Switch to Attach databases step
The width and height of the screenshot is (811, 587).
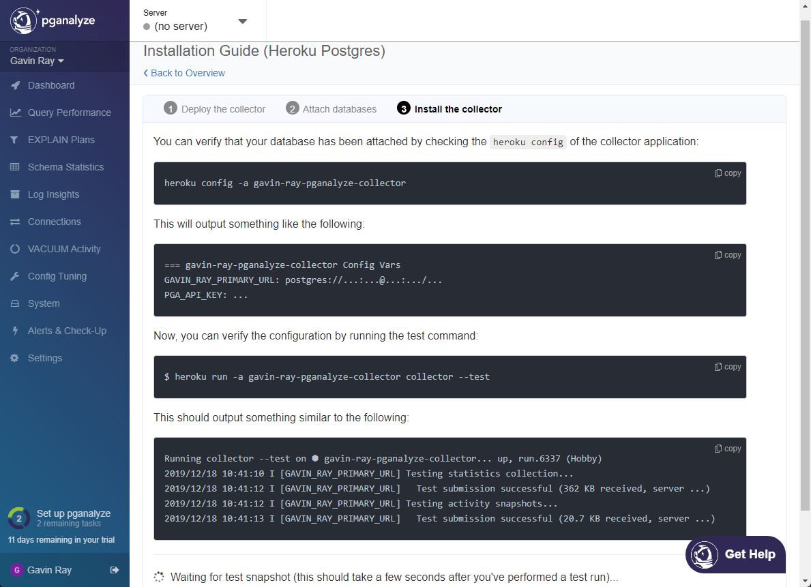331,109
